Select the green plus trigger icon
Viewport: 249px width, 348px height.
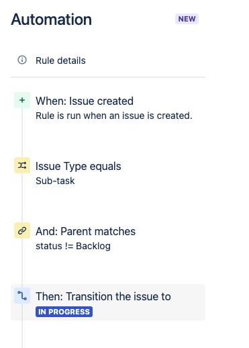[22, 100]
